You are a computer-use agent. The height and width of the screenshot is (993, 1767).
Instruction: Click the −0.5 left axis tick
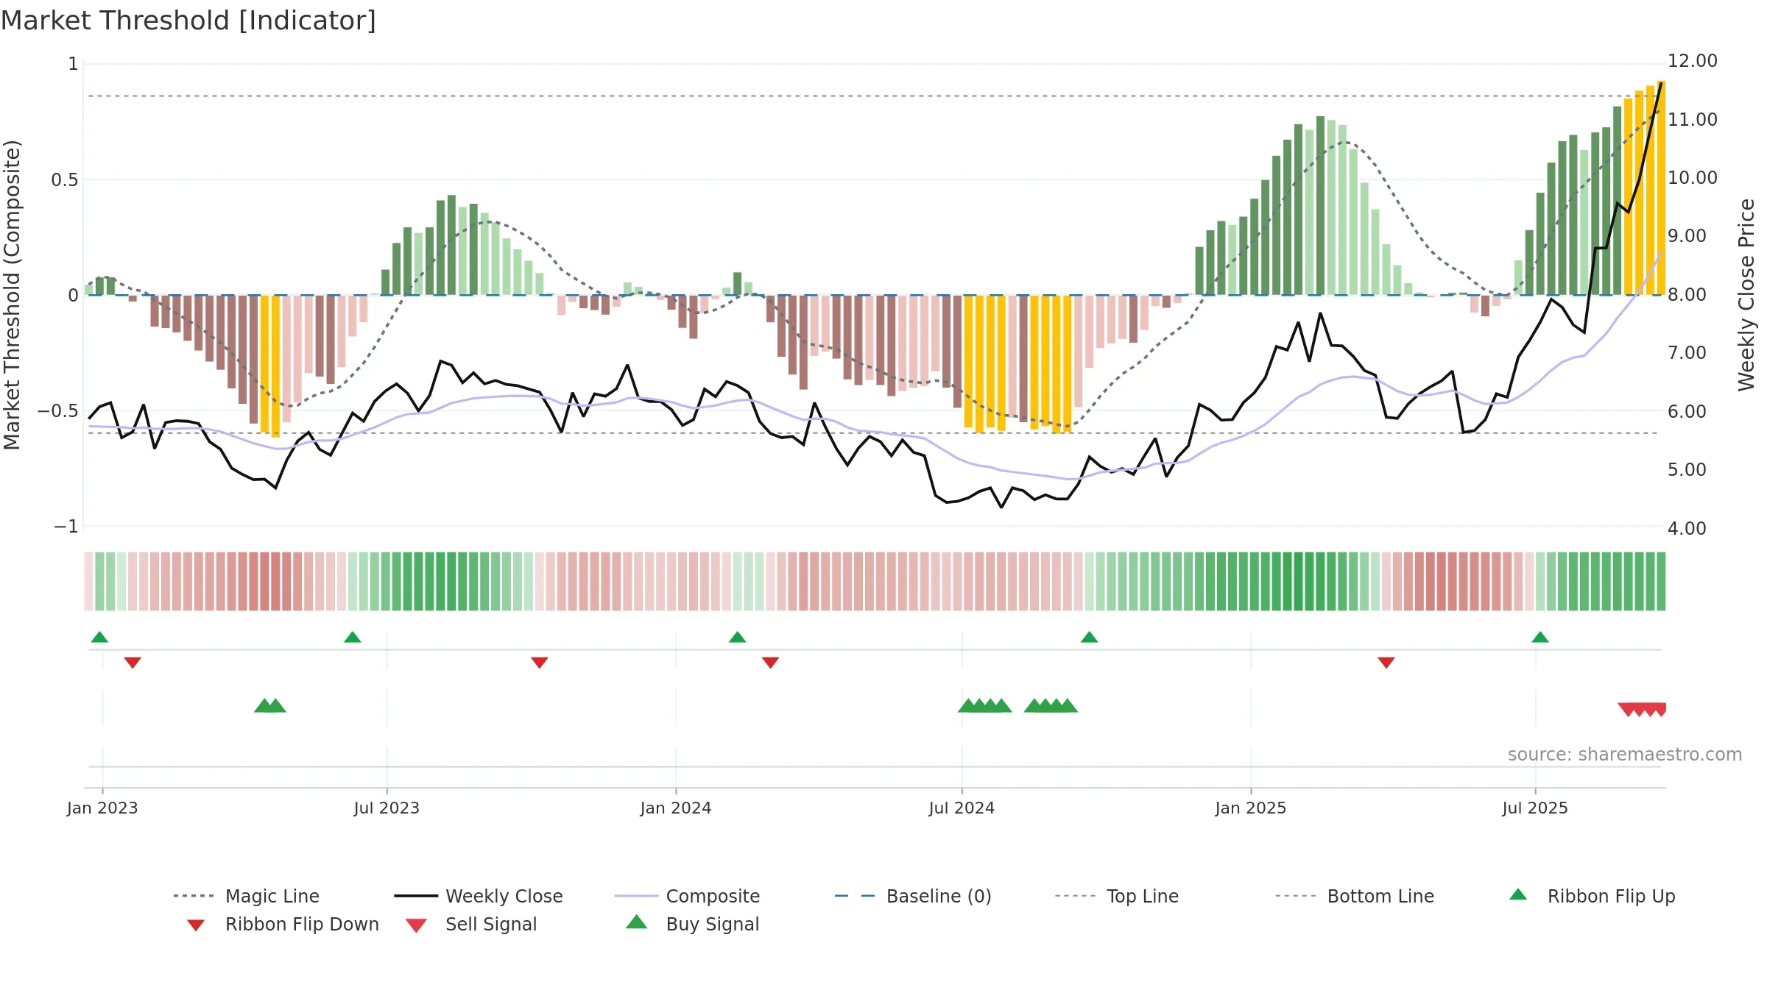pyautogui.click(x=58, y=411)
